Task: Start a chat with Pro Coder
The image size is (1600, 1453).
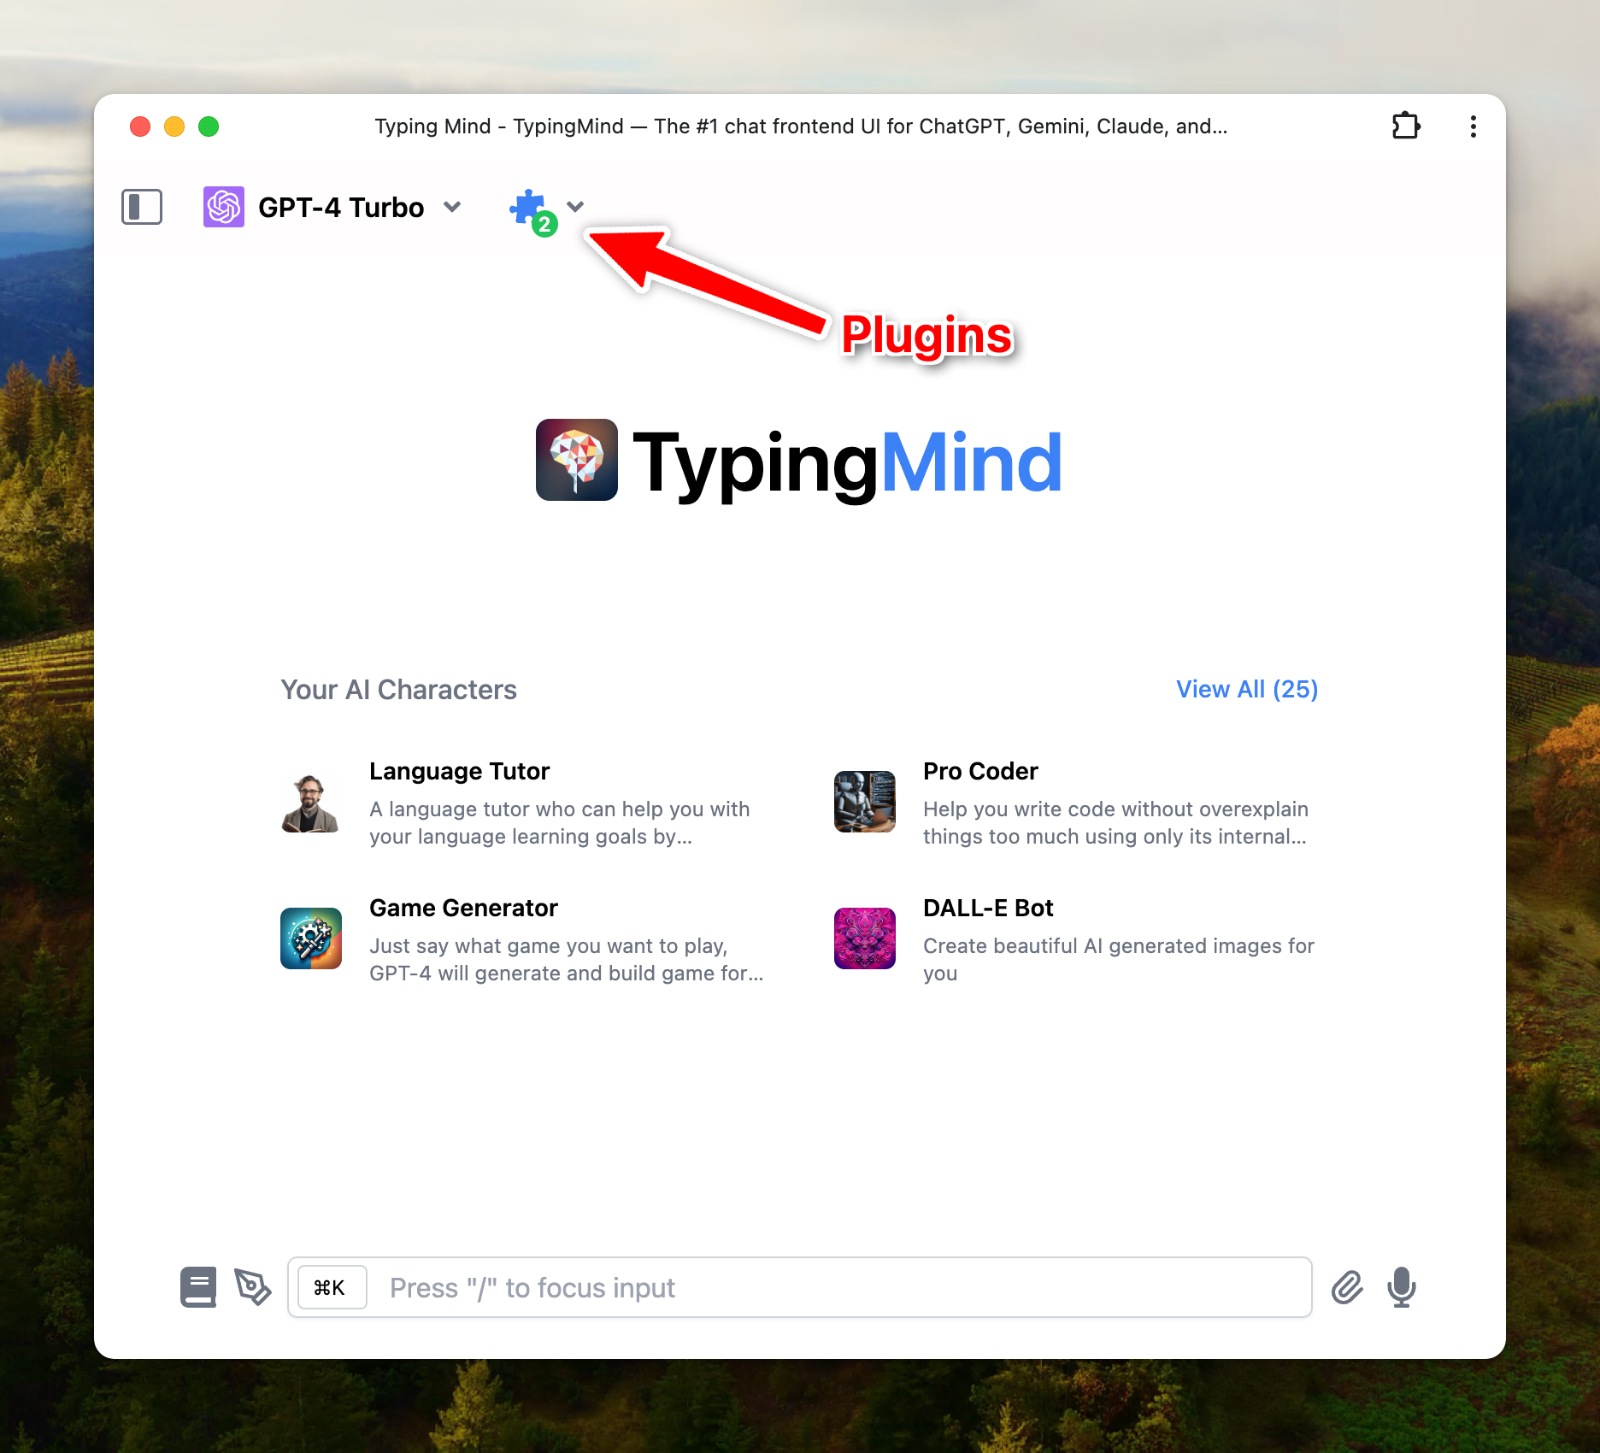Action: [980, 771]
